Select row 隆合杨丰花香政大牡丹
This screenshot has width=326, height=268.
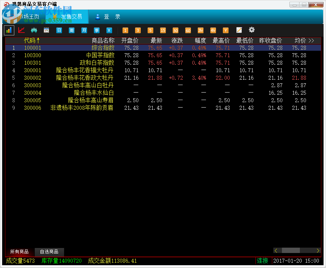pyautogui.click(x=163, y=78)
